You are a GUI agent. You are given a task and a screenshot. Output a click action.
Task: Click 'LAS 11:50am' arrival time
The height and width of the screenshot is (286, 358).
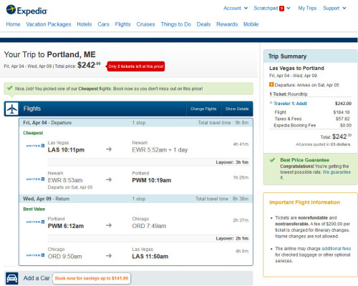[x=150, y=257]
